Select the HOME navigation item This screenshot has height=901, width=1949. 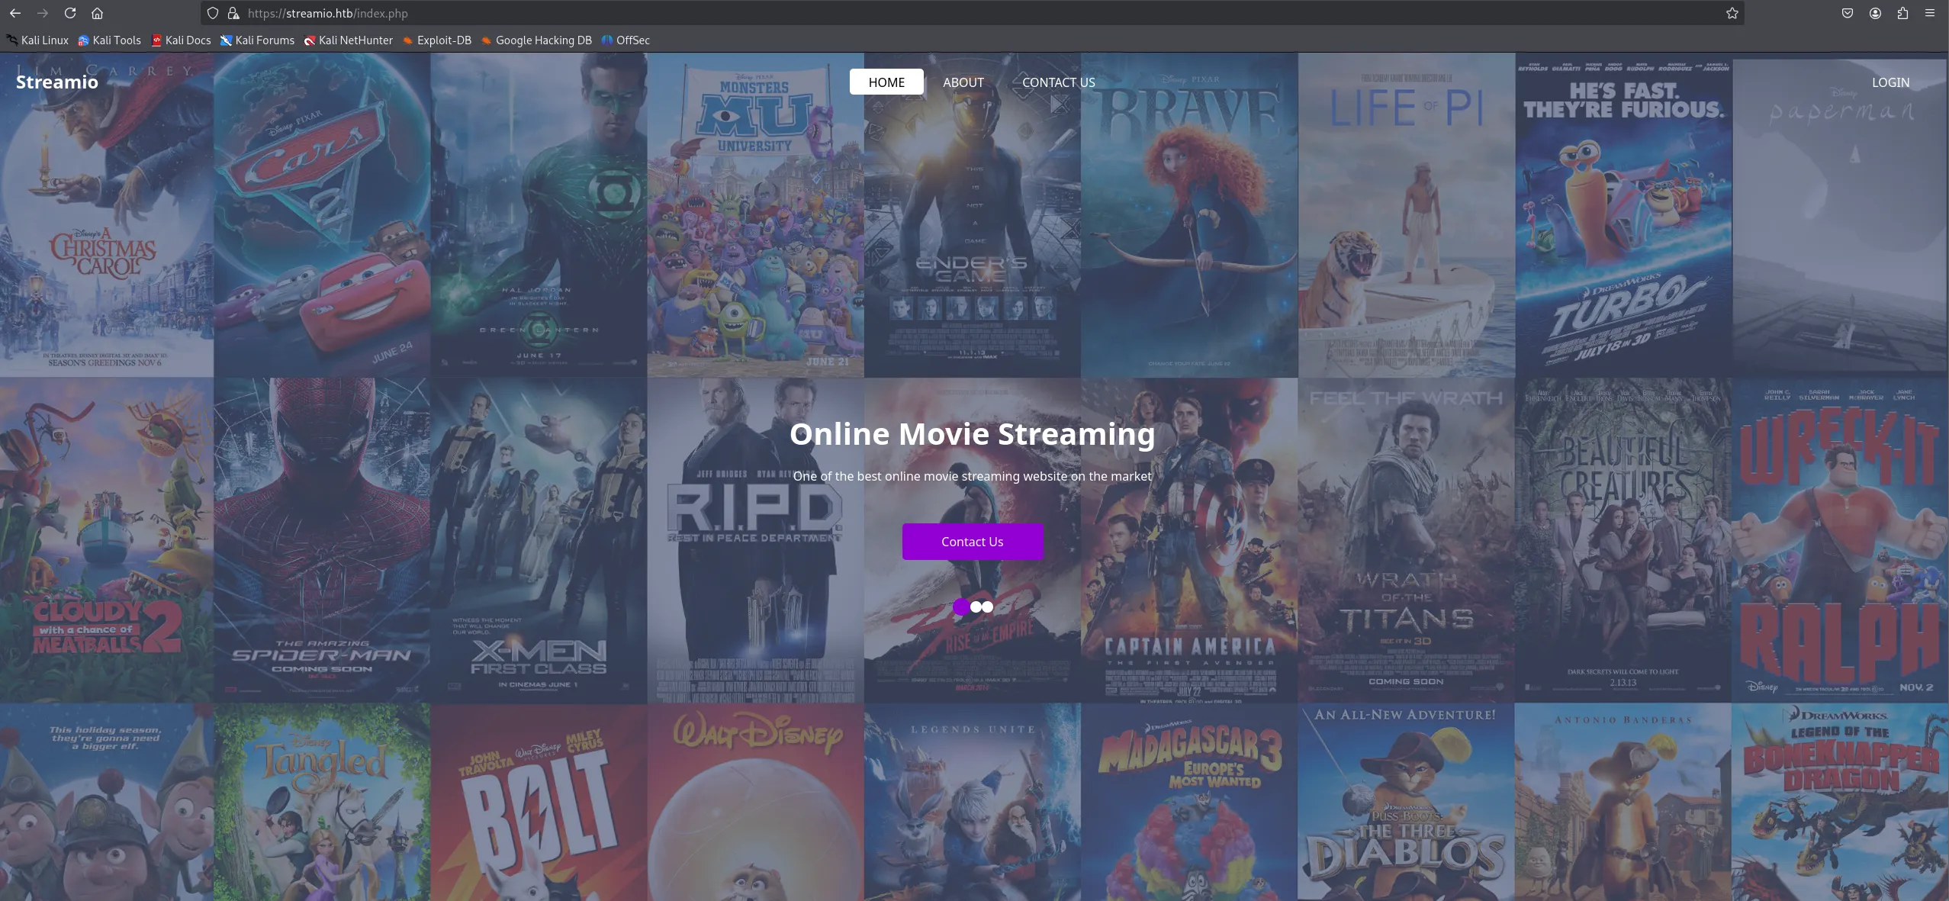tap(886, 82)
